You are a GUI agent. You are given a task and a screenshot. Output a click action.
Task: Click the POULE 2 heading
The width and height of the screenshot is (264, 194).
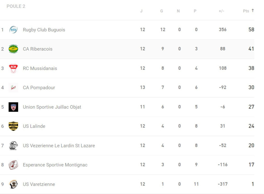click(16, 6)
